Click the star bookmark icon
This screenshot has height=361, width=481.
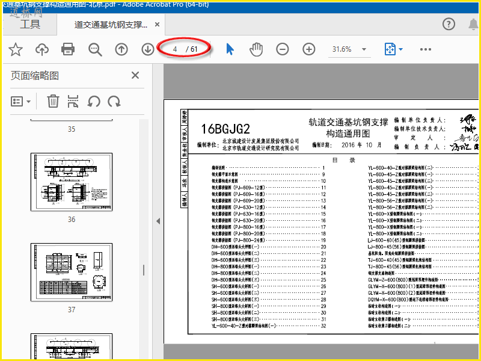pos(16,49)
